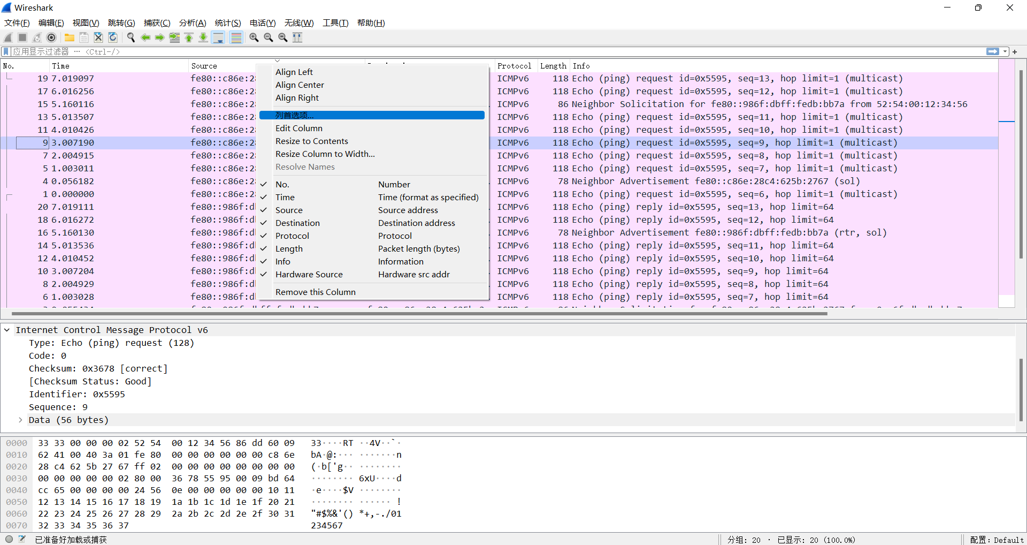This screenshot has width=1027, height=545.
Task: Open the 捕获(C) menu
Action: (157, 22)
